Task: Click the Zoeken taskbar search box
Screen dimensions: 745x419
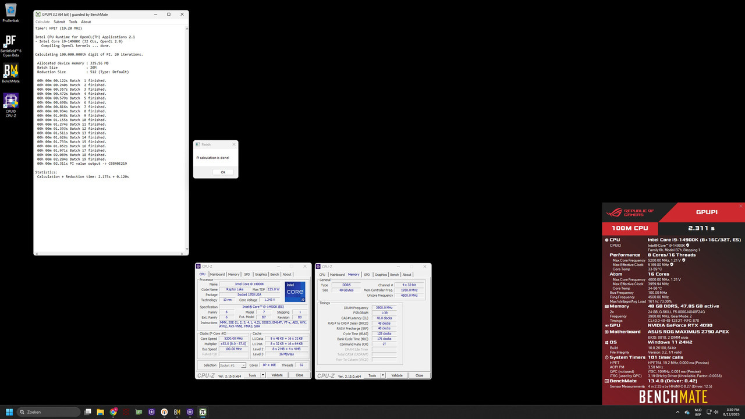Action: coord(48,411)
